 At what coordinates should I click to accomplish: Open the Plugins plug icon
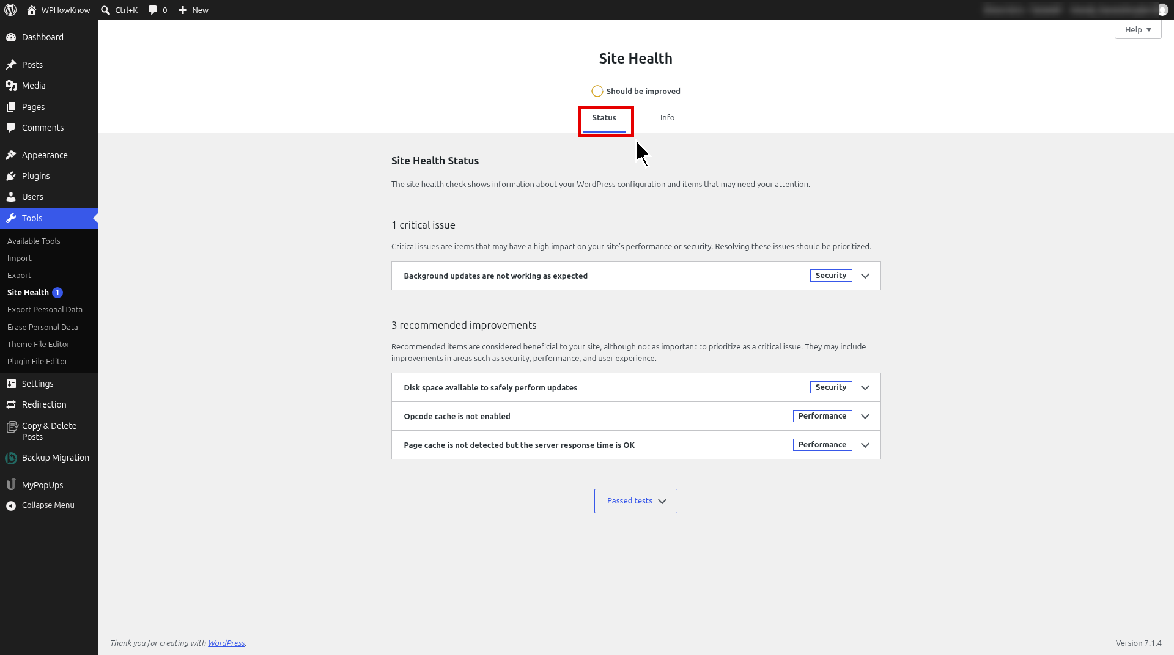point(11,176)
